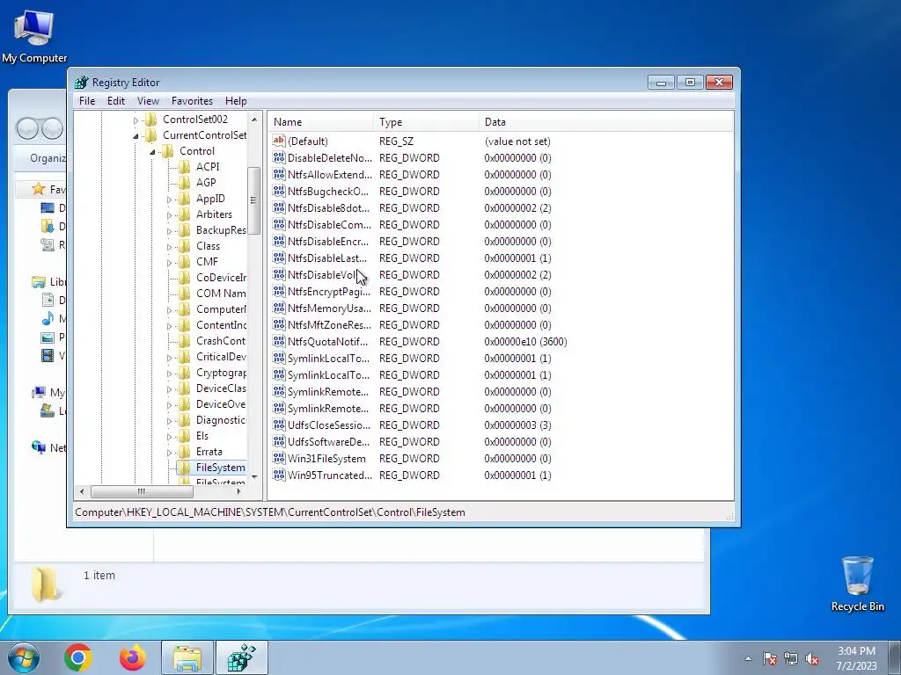Click the NtfsAllowExtended DWORD icon
Screen dimensions: 901x675
click(279, 174)
